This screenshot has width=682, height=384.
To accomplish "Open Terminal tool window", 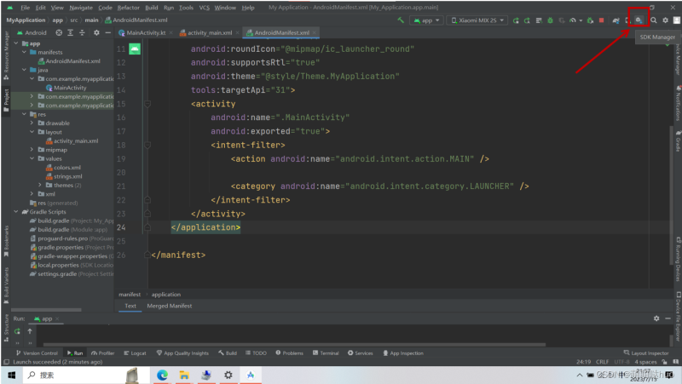I will tap(326, 353).
